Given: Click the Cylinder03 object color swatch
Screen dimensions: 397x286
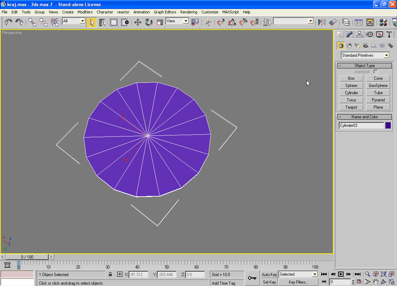Looking at the screenshot, I should pos(388,125).
